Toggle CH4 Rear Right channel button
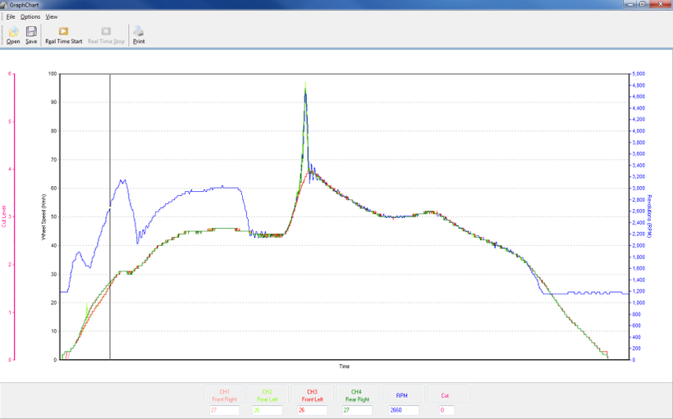This screenshot has height=419, width=673. (357, 395)
